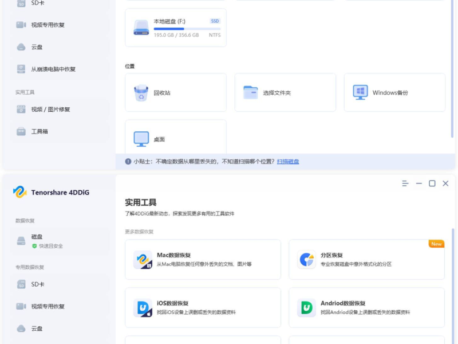
Task: Click upper window vertical scrollbar
Action: (x=453, y=69)
